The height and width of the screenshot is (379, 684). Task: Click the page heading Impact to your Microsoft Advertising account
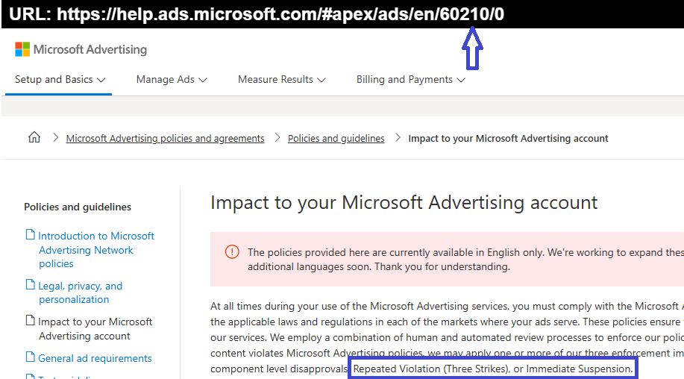pyautogui.click(x=404, y=203)
